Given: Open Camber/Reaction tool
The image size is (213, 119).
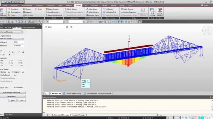Looking at the screenshot, I should click(129, 12).
